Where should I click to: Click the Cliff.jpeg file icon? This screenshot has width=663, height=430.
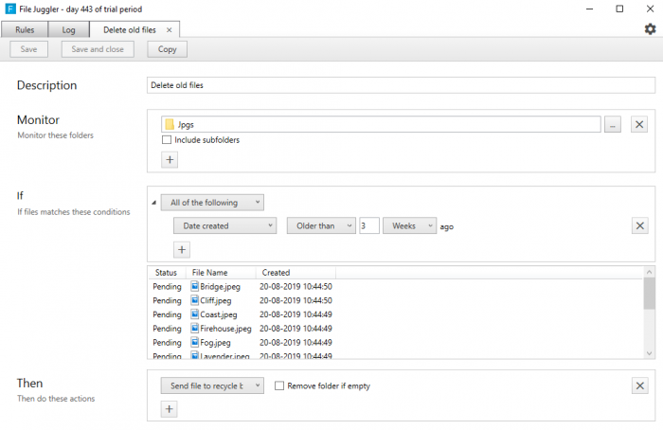point(194,300)
